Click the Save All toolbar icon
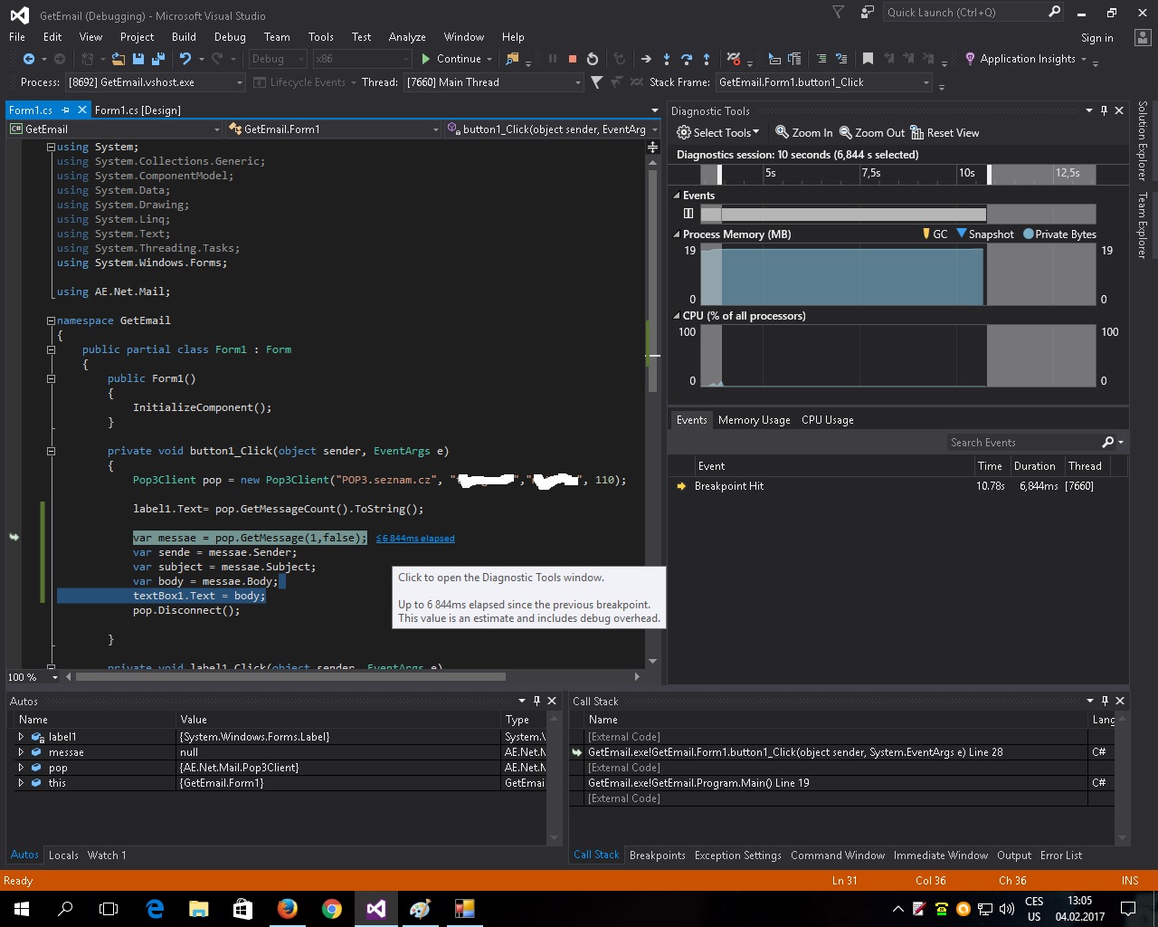1158x927 pixels. pyautogui.click(x=158, y=59)
